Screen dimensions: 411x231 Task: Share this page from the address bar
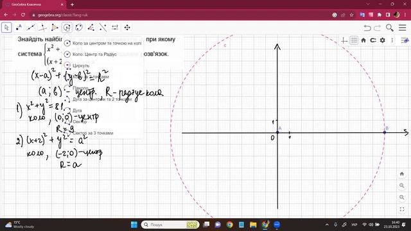click(343, 15)
